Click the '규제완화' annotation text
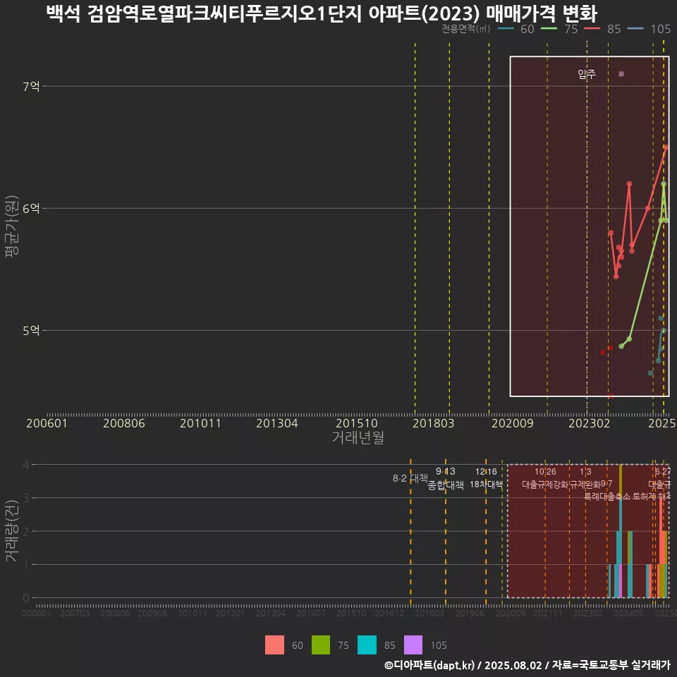This screenshot has height=677, width=677. pyautogui.click(x=585, y=484)
